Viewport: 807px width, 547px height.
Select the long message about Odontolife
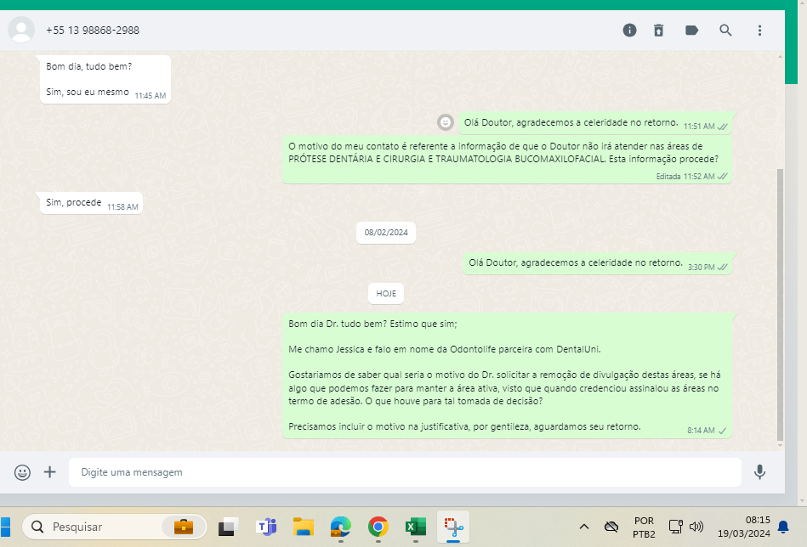coord(507,375)
